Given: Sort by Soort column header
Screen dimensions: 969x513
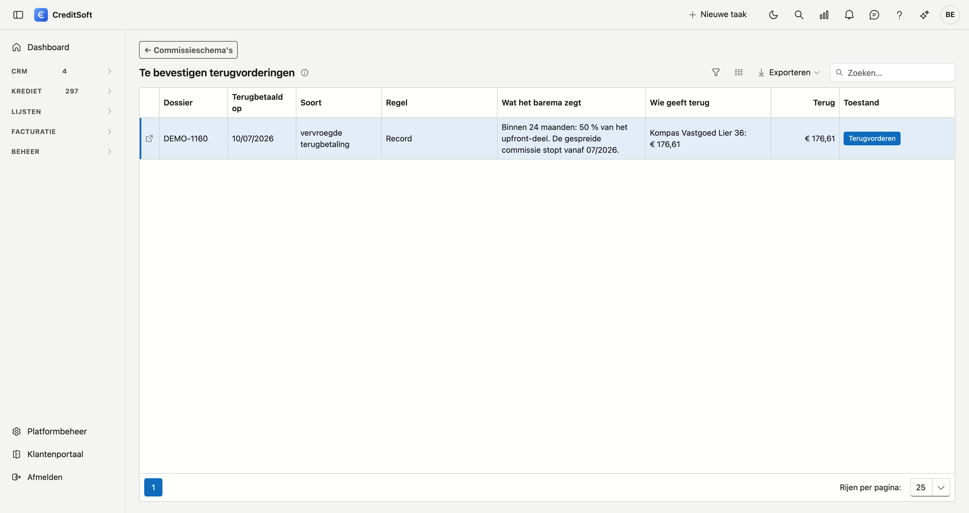Looking at the screenshot, I should 339,103.
